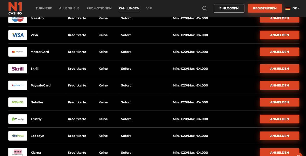Click Kreditkarte in the VISA row
Image resolution: width=306 pixels, height=156 pixels.
(x=77, y=35)
